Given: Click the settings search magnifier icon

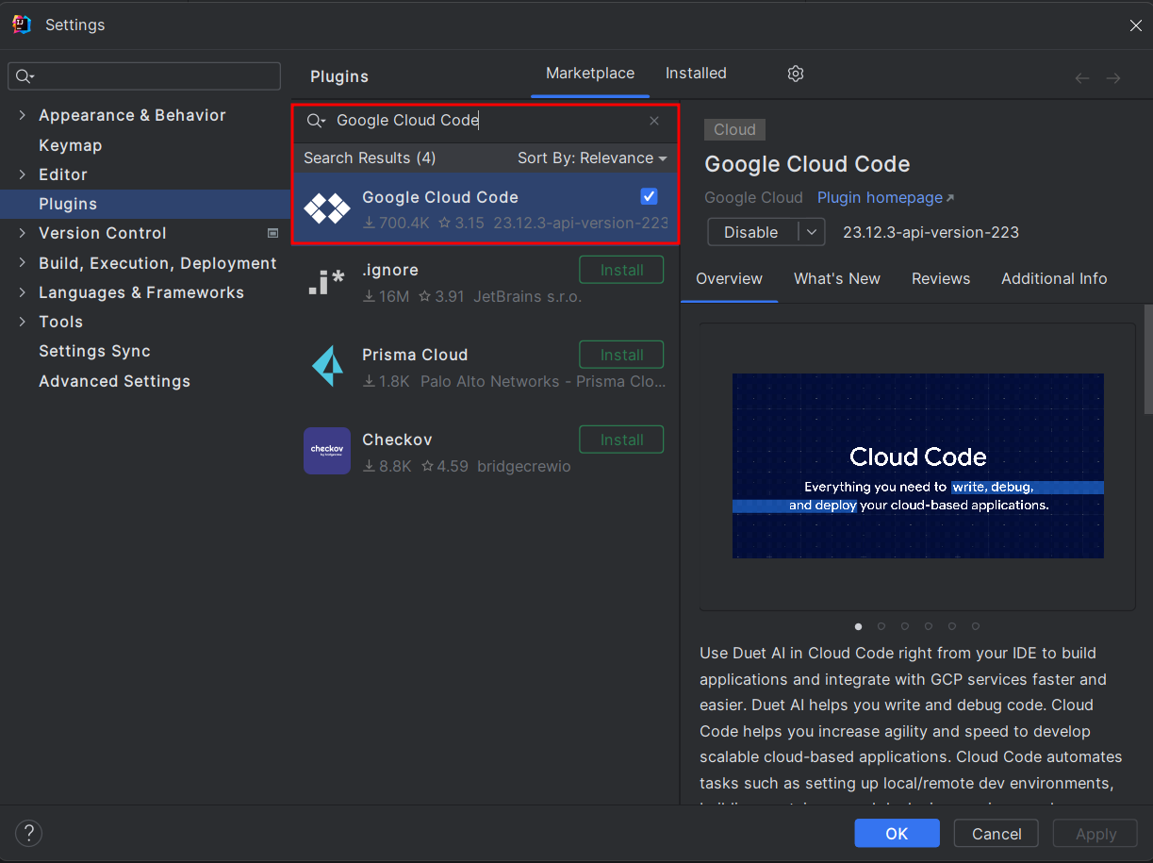Looking at the screenshot, I should (25, 76).
